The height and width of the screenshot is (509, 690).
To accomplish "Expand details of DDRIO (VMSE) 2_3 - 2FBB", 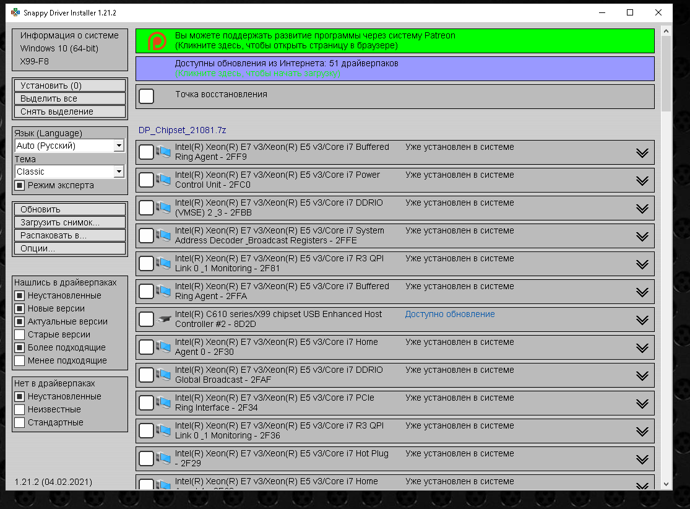I will click(642, 208).
